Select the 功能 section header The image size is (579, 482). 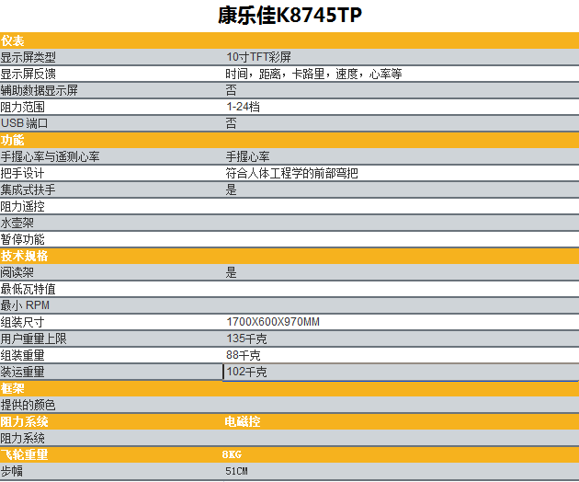(x=13, y=140)
